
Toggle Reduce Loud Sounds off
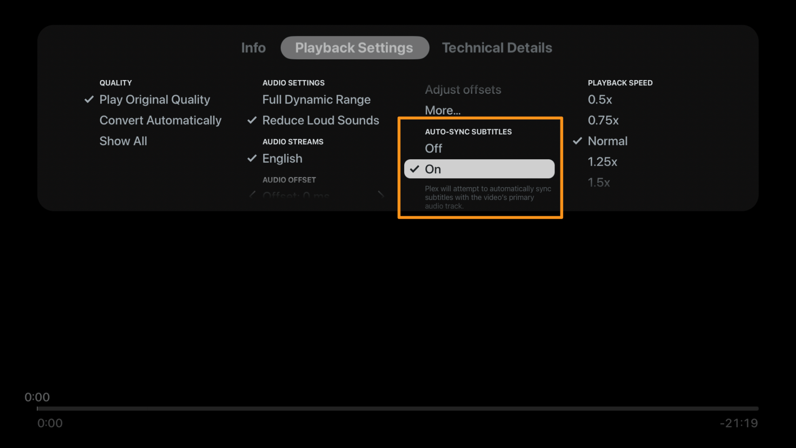321,120
